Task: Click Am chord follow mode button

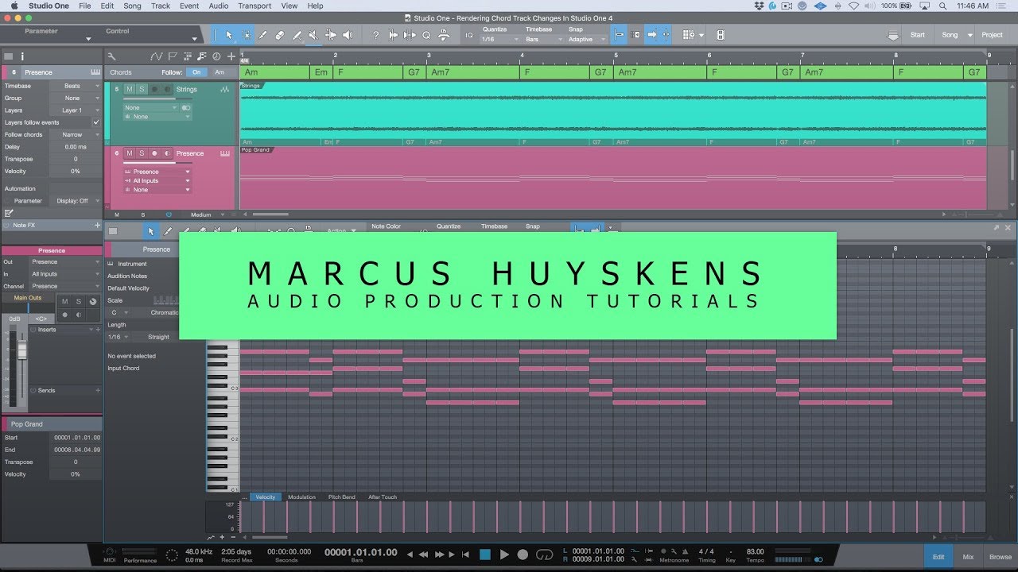Action: tap(220, 72)
